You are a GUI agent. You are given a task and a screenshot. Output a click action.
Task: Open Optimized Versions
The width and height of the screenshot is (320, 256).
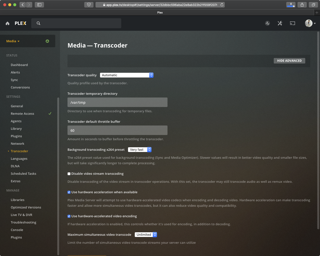tap(26, 207)
